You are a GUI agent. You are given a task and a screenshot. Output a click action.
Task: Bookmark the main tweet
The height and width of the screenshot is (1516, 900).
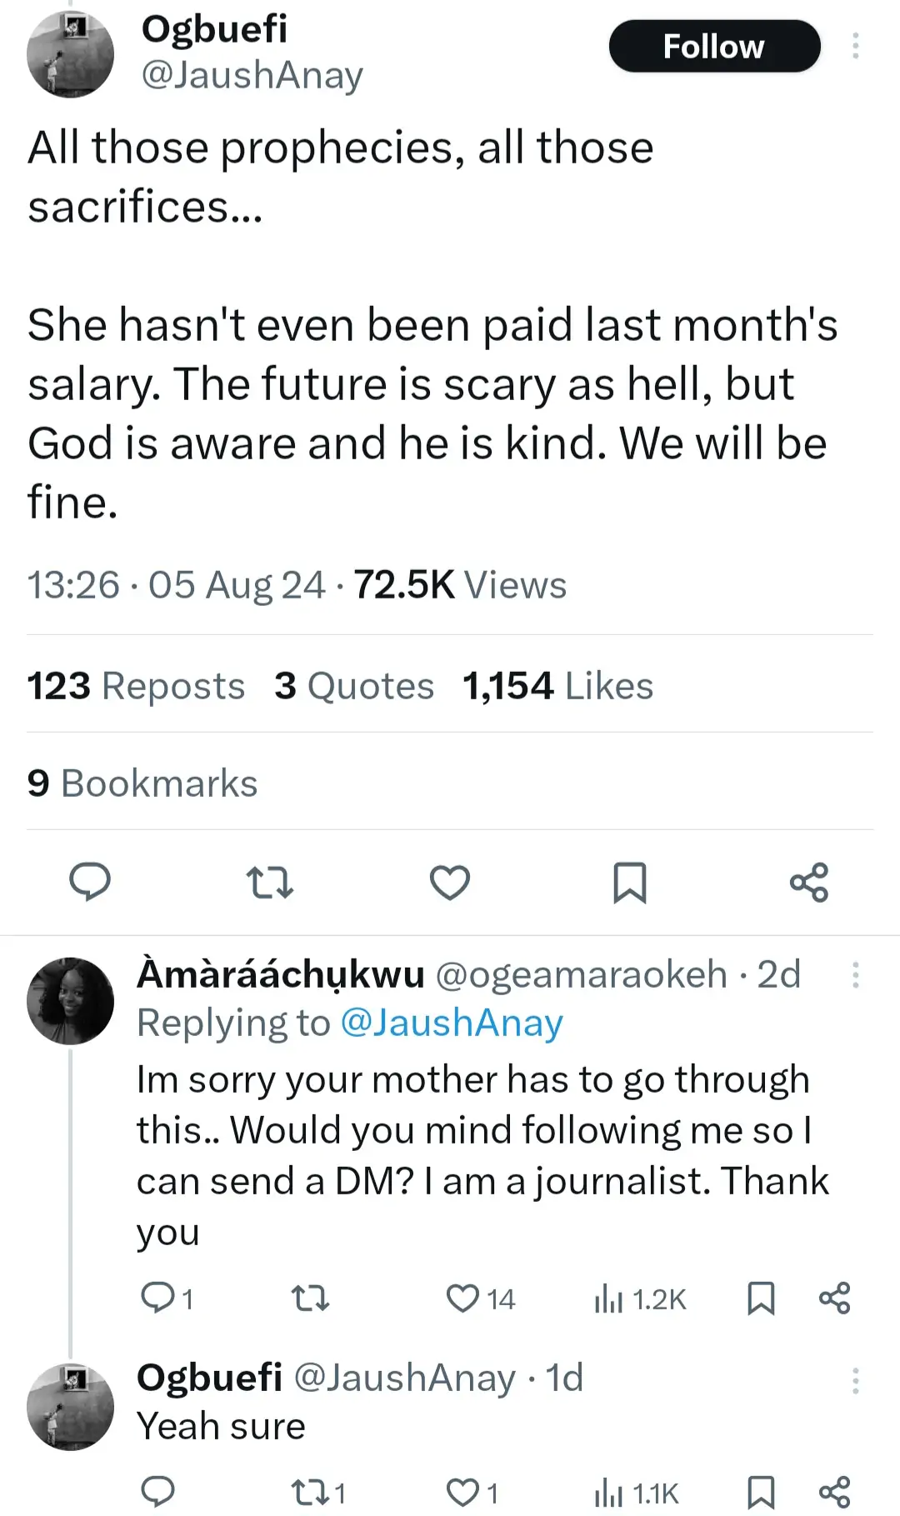pyautogui.click(x=629, y=882)
